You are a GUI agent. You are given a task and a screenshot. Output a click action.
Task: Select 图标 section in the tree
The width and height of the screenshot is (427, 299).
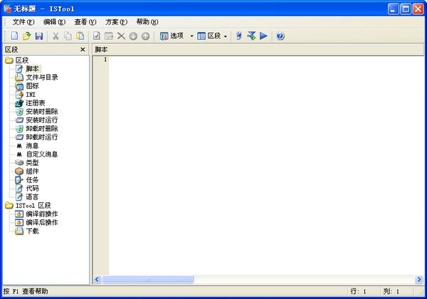pyautogui.click(x=33, y=85)
